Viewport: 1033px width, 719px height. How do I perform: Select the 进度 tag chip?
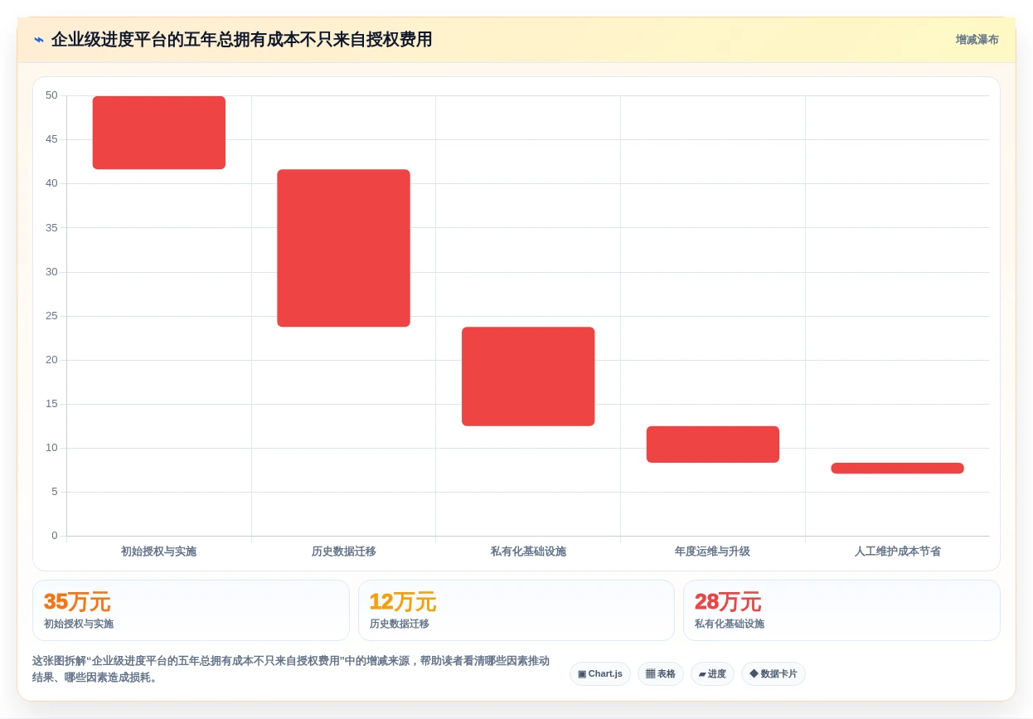712,673
